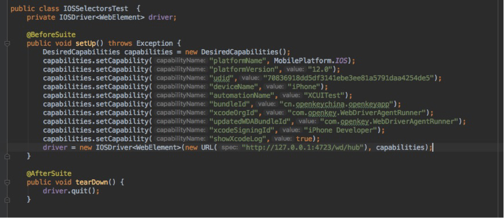The width and height of the screenshot is (504, 218).
Task: Click MobilePlatform.IOS constant
Action: [x=311, y=61]
